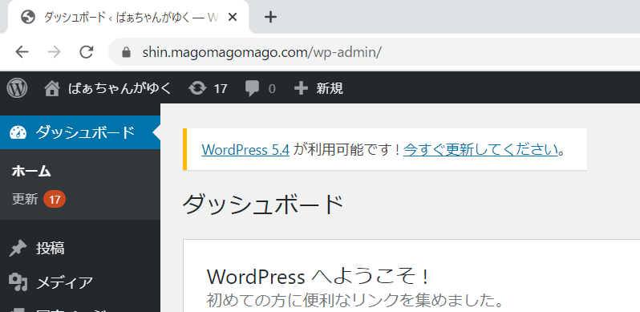Click the WordPress 5.4 link
The height and width of the screenshot is (312, 640).
tap(245, 150)
